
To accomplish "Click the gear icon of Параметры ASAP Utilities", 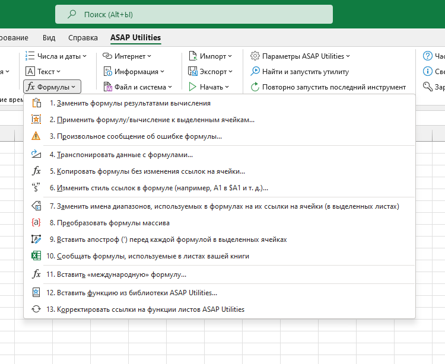I will coord(255,56).
